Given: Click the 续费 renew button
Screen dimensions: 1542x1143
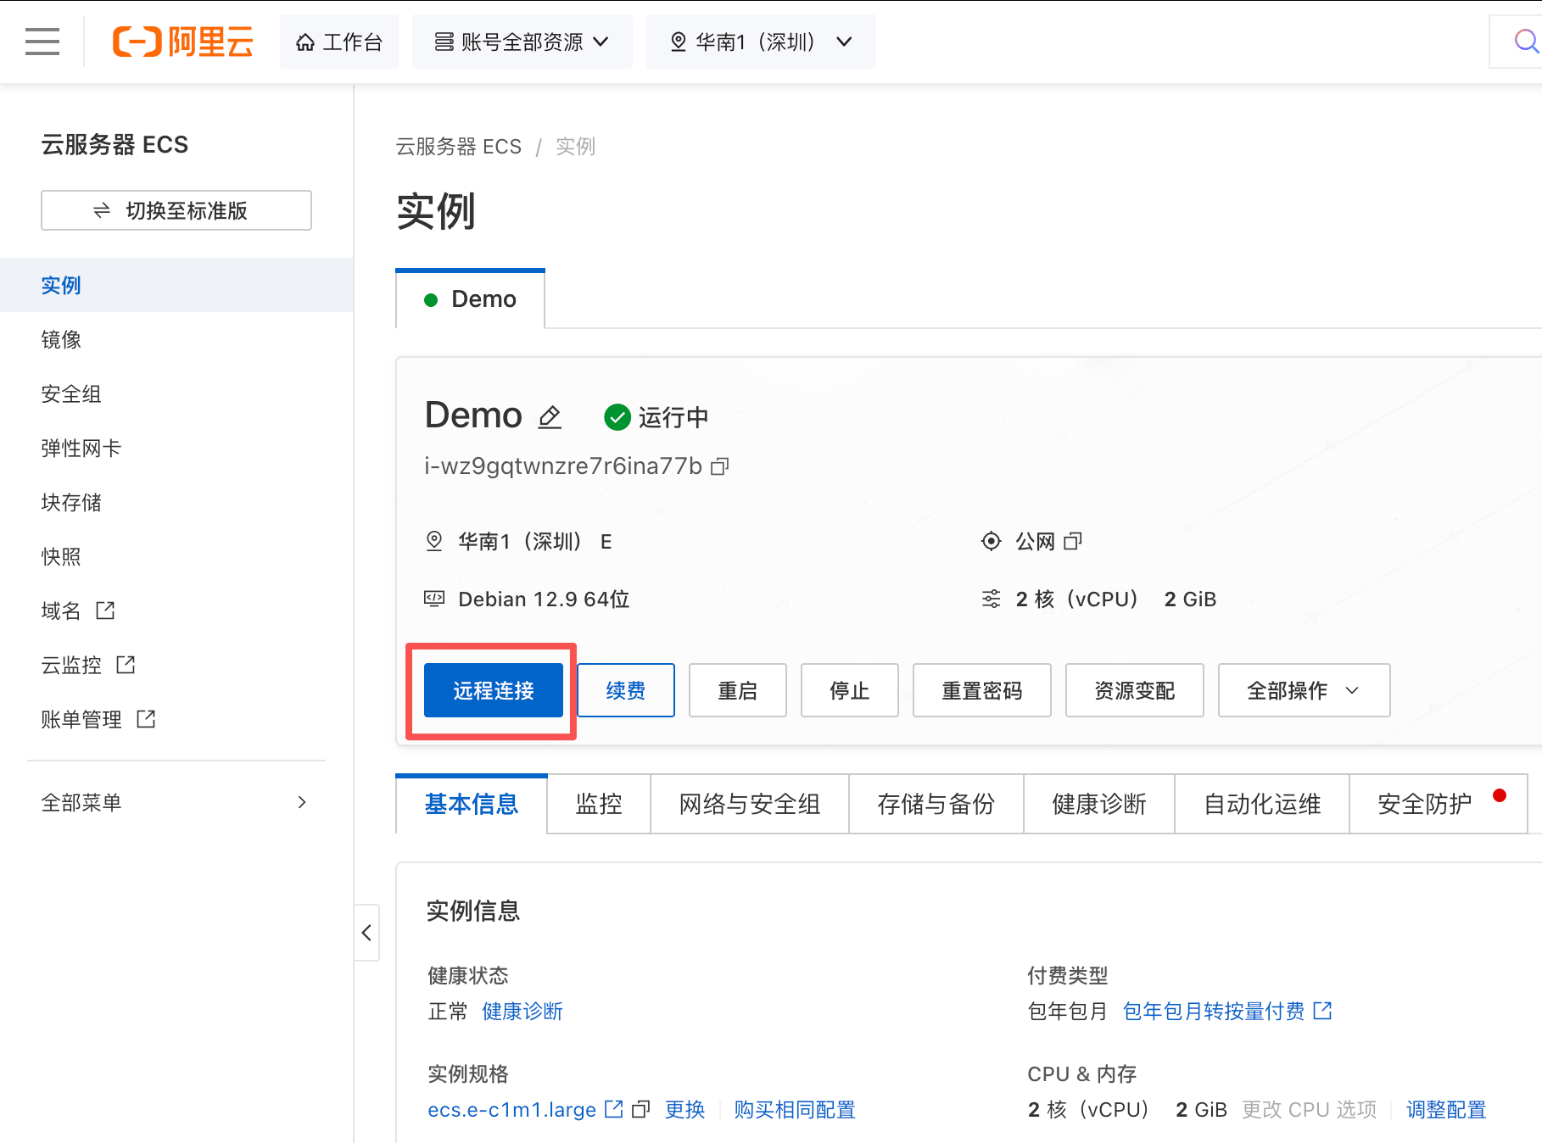Looking at the screenshot, I should click(626, 690).
